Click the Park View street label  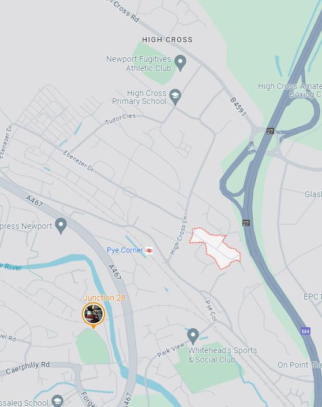coord(171,349)
